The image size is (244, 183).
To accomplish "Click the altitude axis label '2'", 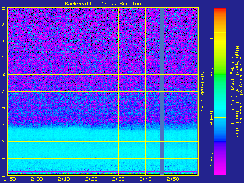I will pos(4,141).
